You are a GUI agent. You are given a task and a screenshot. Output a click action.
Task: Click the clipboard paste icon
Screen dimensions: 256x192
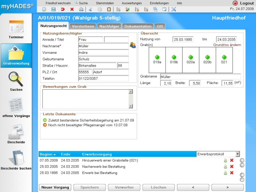(x=109, y=10)
